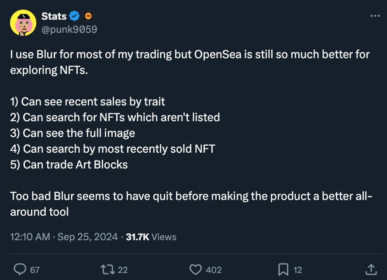
Task: Click the 22 reposts count
Action: pos(123,270)
